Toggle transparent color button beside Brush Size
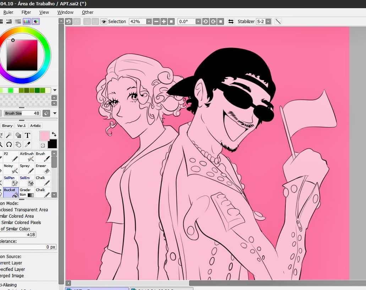This screenshot has height=290, width=366. coord(46,113)
